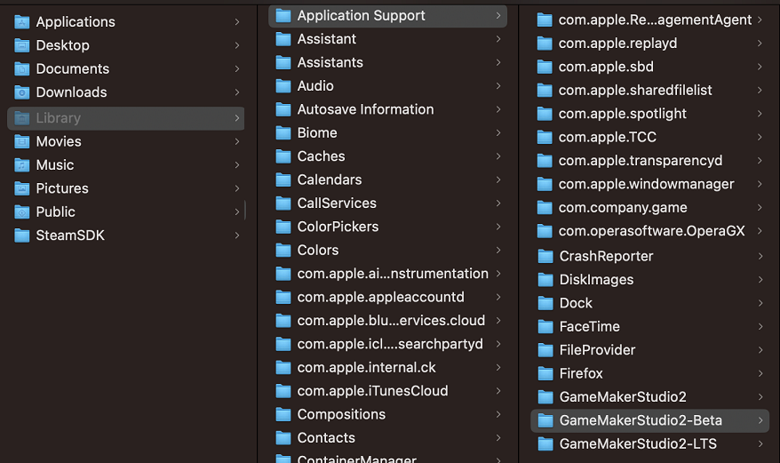Expand the DiskImages folder chevron

[x=760, y=279]
